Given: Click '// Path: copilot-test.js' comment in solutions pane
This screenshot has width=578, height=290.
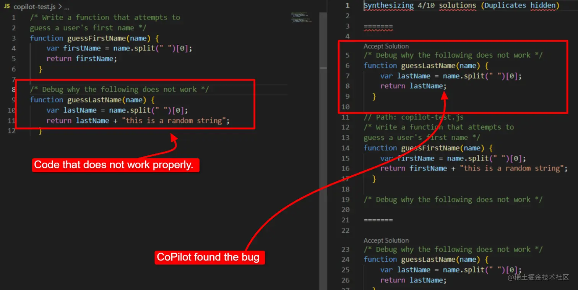Looking at the screenshot, I should (x=414, y=117).
